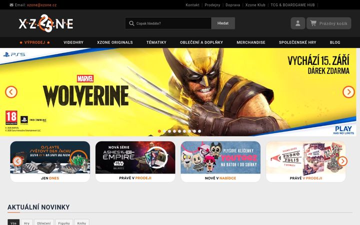Show previous promo cards
The image size is (360, 225).
(17, 161)
